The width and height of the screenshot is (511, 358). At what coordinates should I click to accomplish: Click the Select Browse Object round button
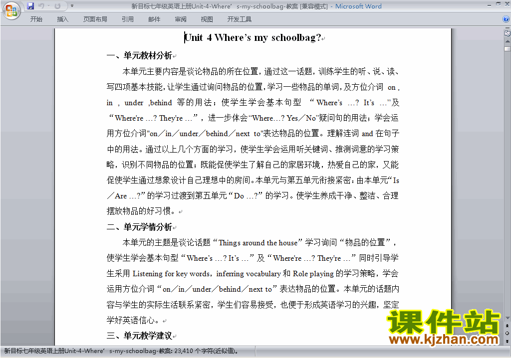tap(508, 333)
